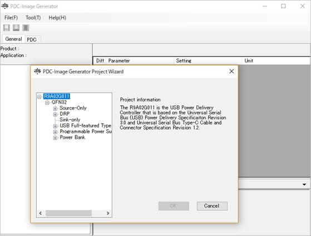
Task: Select the DRP tree item
Action: pyautogui.click(x=65, y=114)
